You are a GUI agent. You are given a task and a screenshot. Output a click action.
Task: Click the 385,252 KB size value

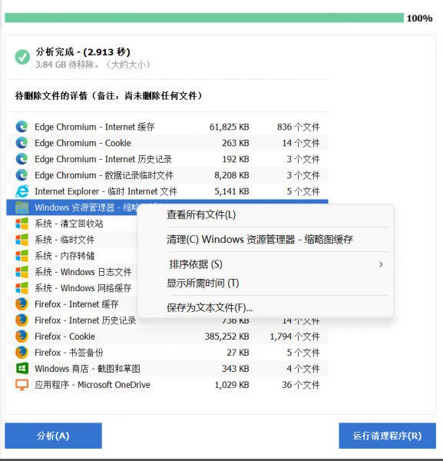[226, 337]
